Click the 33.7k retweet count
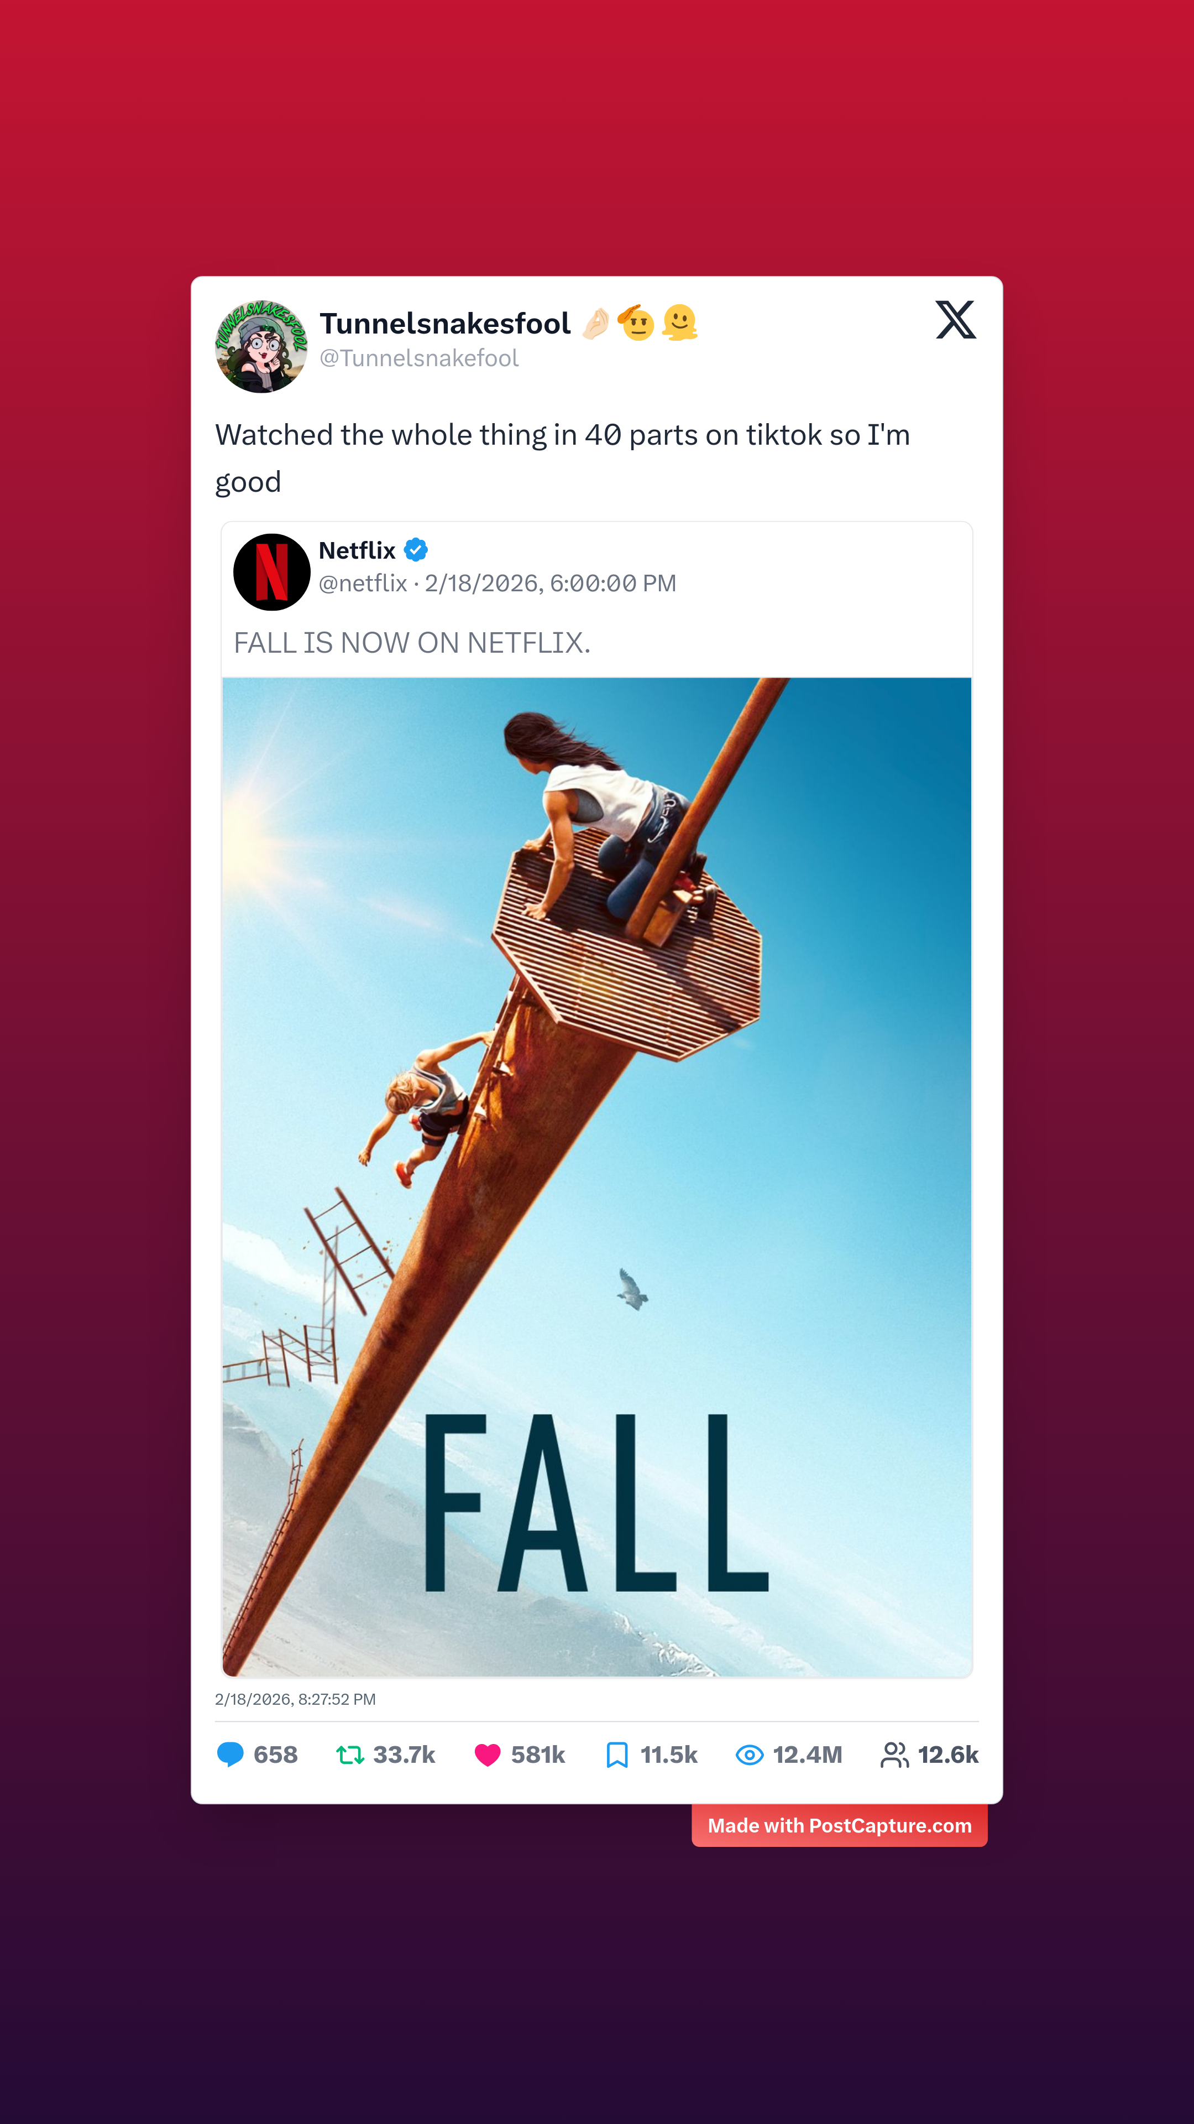This screenshot has width=1194, height=2124. [x=404, y=1755]
